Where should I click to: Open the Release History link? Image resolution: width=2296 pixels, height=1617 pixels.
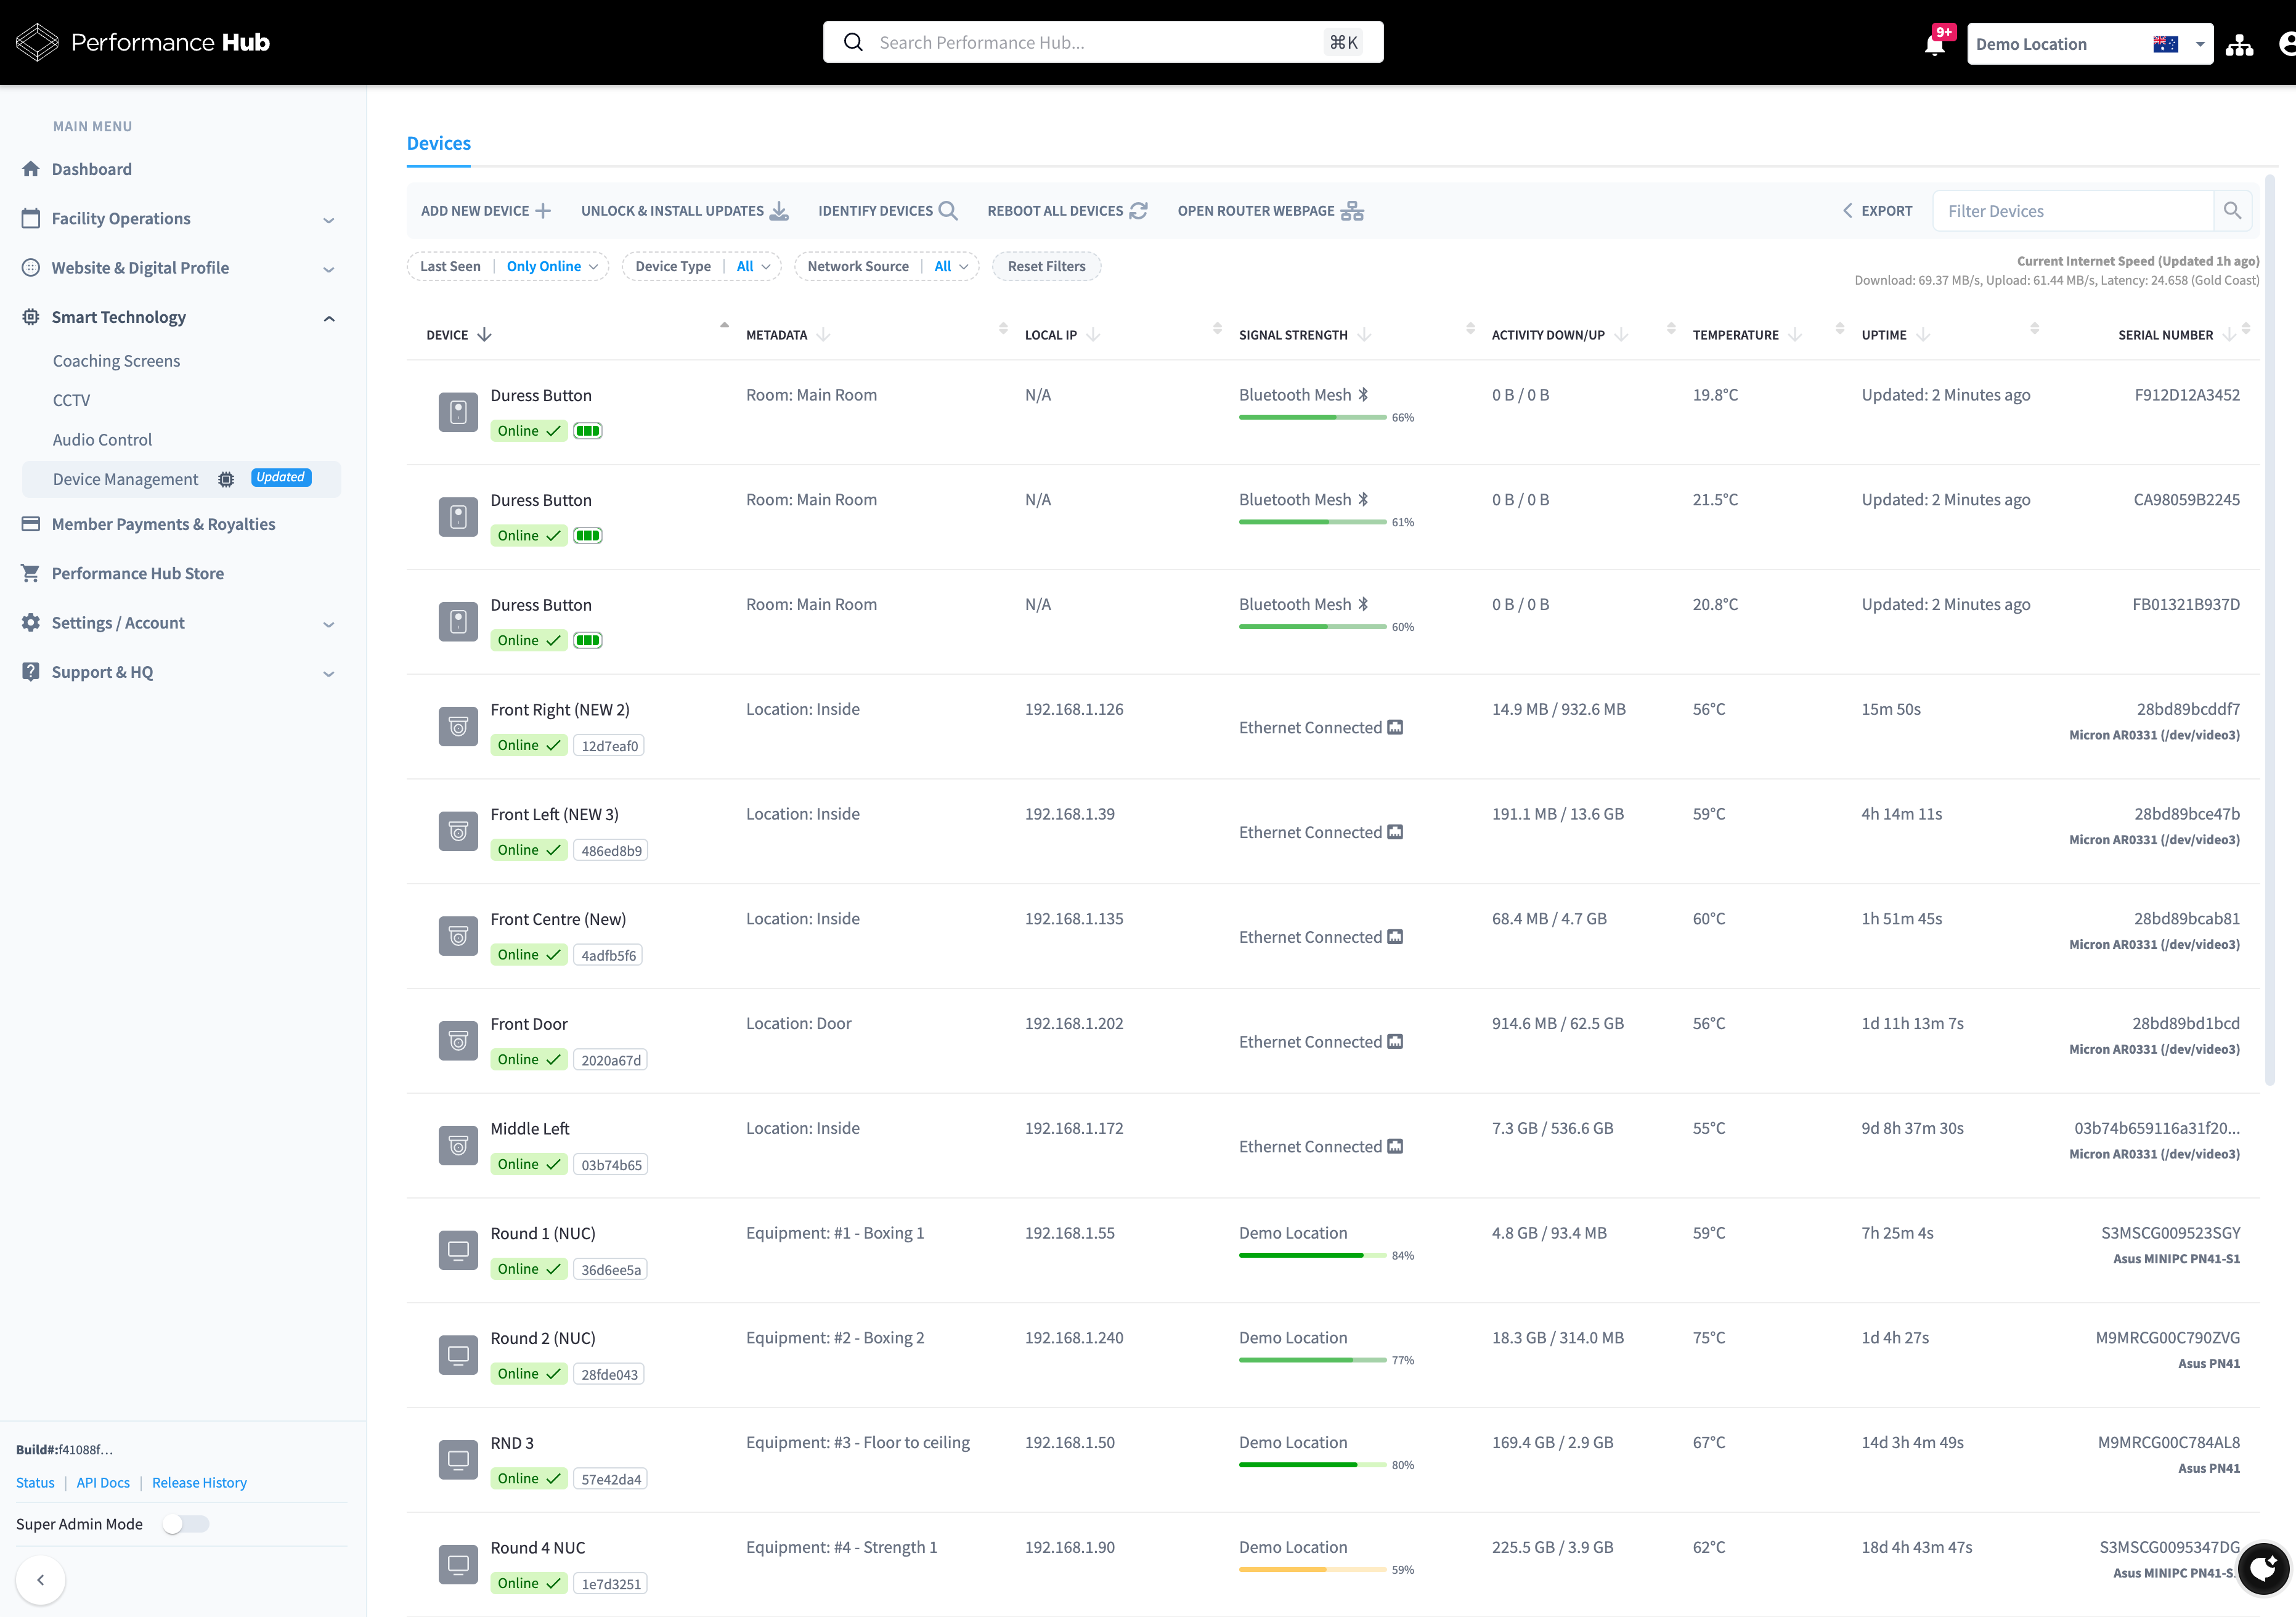(199, 1482)
